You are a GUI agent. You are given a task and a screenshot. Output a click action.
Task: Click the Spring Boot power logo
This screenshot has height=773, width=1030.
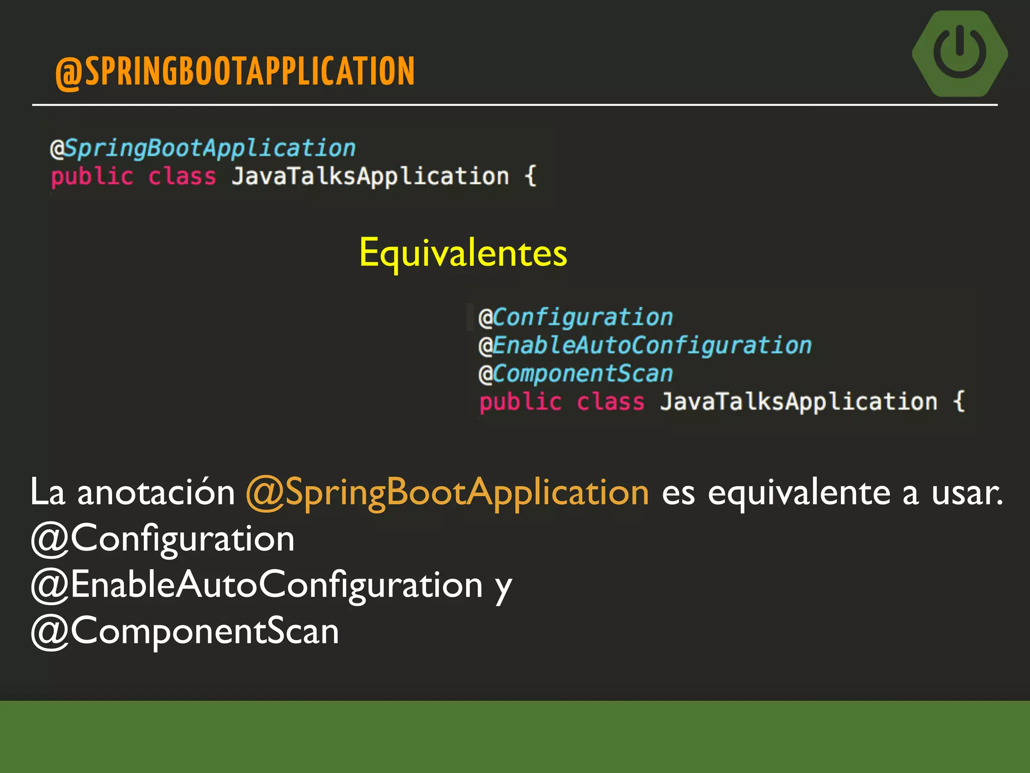pos(960,53)
